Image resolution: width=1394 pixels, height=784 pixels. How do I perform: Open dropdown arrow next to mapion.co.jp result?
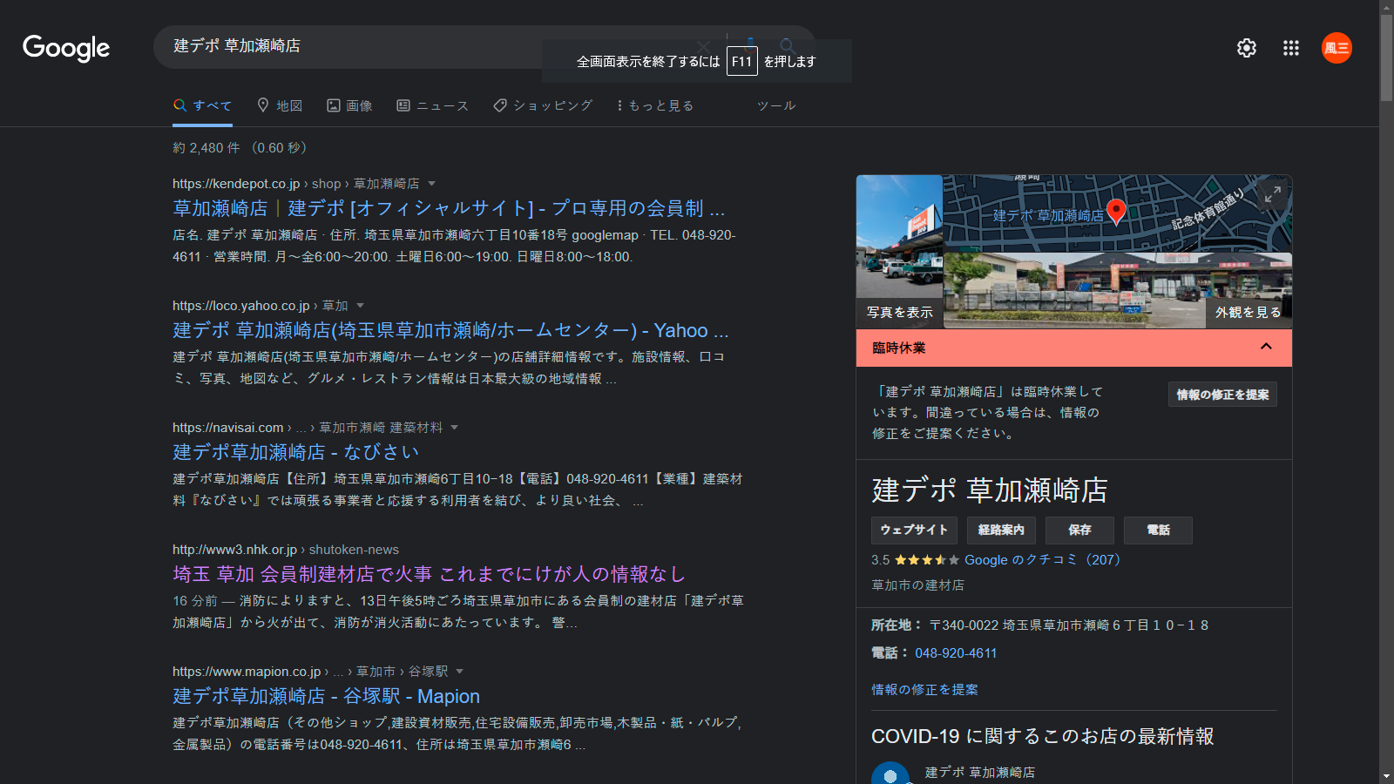[x=460, y=672]
